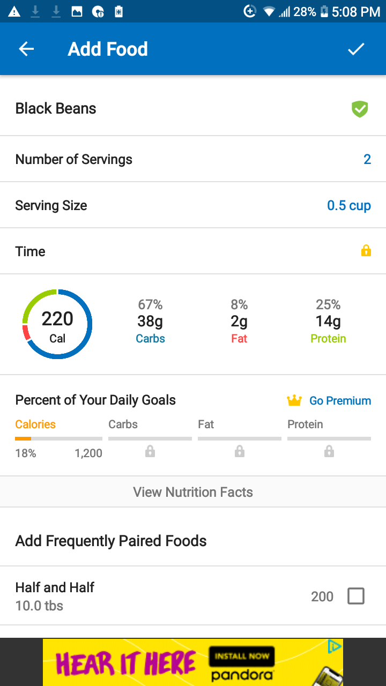Open the Time row

[x=193, y=251]
